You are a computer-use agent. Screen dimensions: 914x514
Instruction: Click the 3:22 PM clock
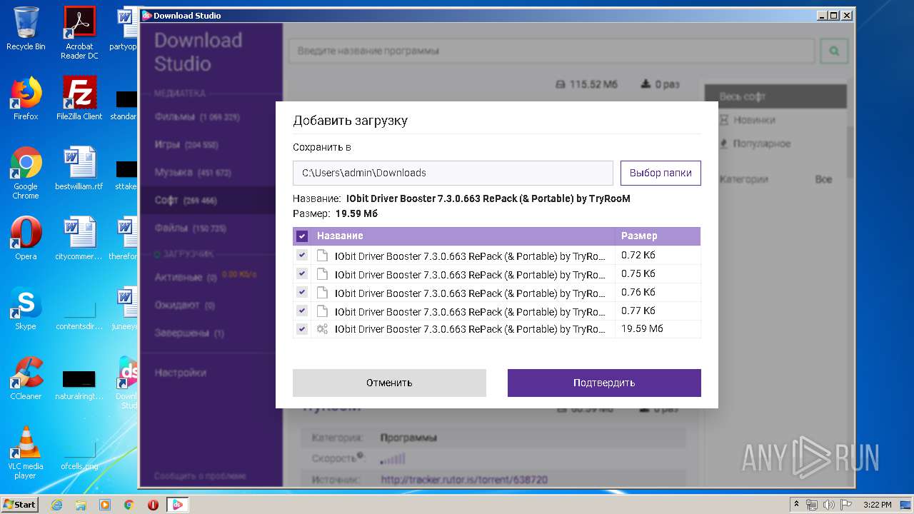[877, 505]
